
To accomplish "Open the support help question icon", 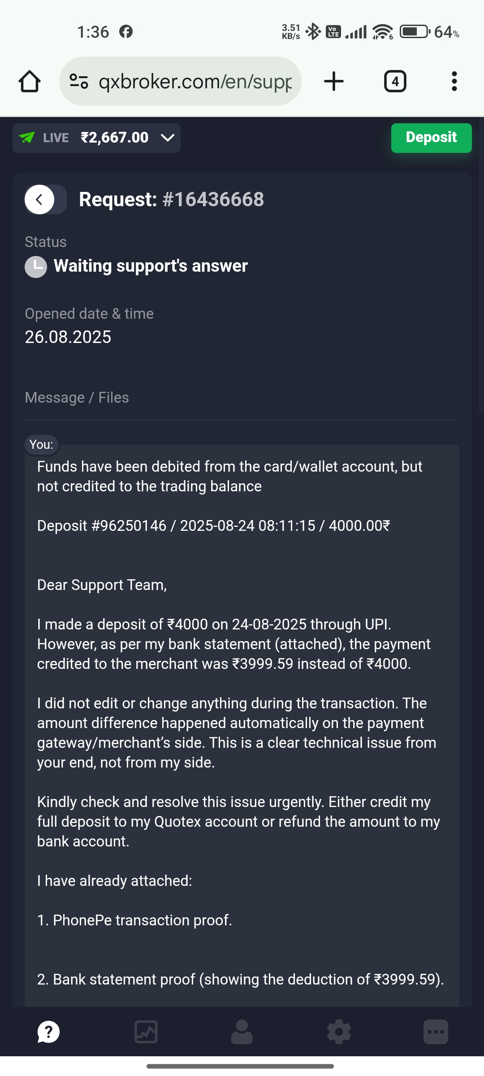I will [48, 1032].
